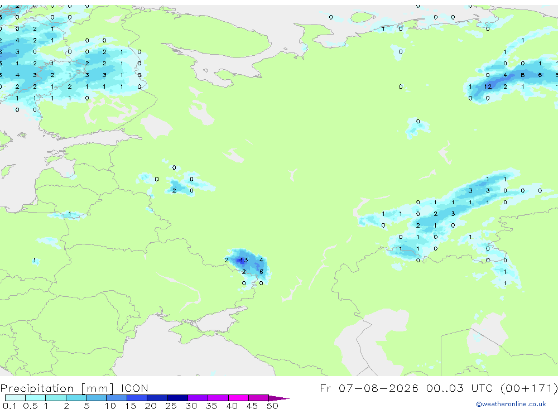Click the '50' legend scale label

(x=273, y=406)
